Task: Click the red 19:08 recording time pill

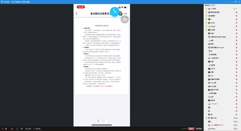Action: (x=81, y=7)
